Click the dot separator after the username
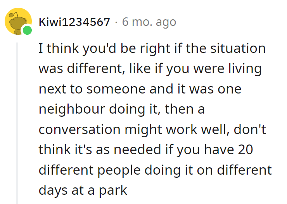287x204 pixels. tap(116, 22)
